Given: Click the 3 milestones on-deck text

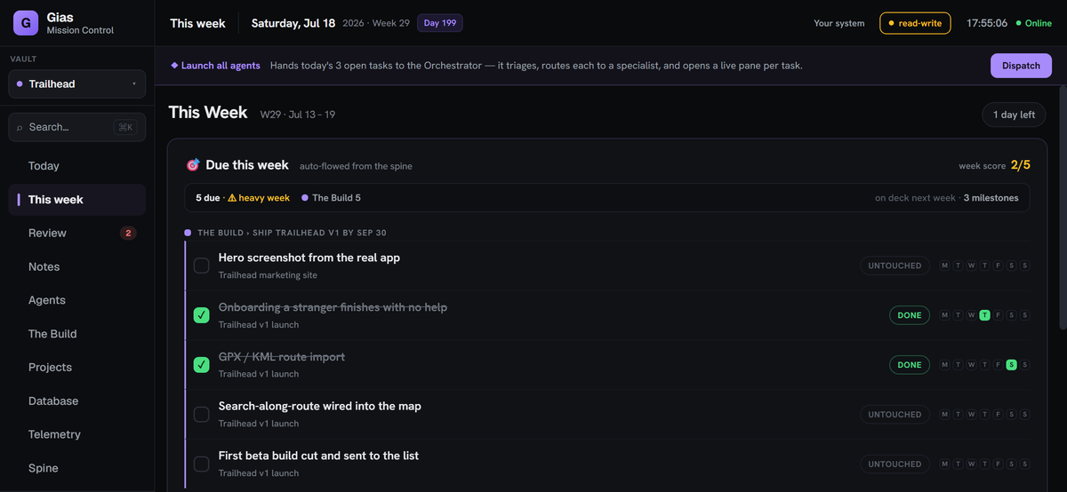Looking at the screenshot, I should click(x=991, y=198).
